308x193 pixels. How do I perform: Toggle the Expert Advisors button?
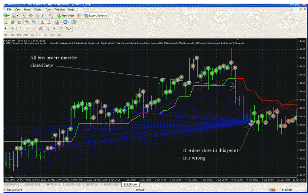[96, 16]
